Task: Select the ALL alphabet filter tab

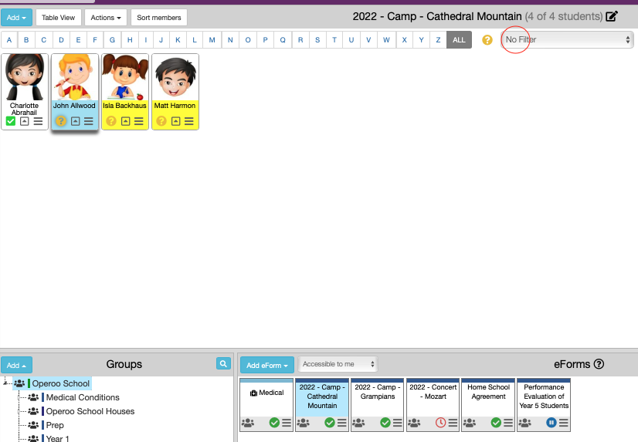Action: pyautogui.click(x=459, y=39)
